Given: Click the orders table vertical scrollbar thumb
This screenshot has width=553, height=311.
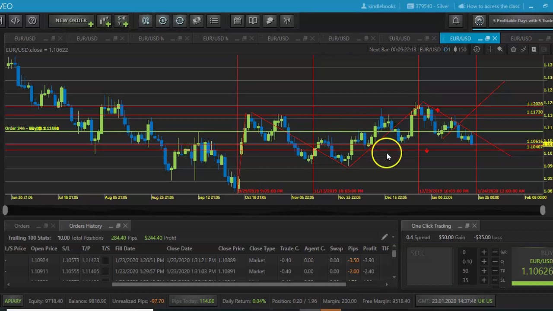Looking at the screenshot, I should (394, 254).
